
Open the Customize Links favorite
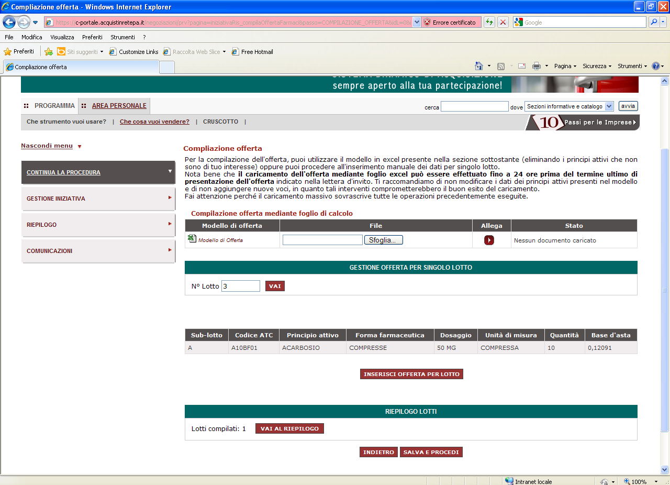tap(133, 51)
